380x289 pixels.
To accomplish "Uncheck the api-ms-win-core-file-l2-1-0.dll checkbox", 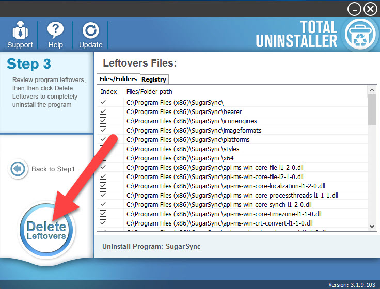I will [x=103, y=176].
